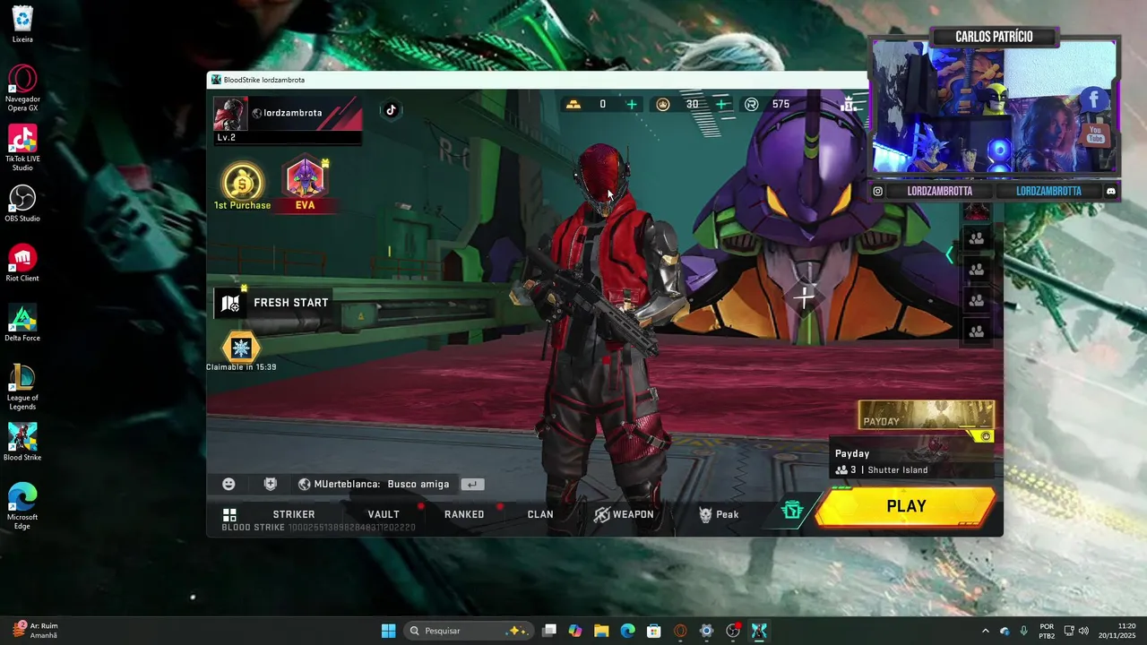Open the shield icon beside chat

point(270,484)
